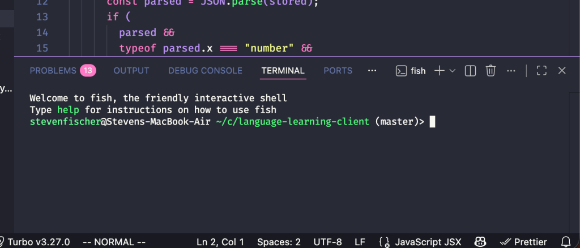Screen dimensions: 580x248
Task: Click the (master) branch indicator in prompt
Action: coord(396,122)
